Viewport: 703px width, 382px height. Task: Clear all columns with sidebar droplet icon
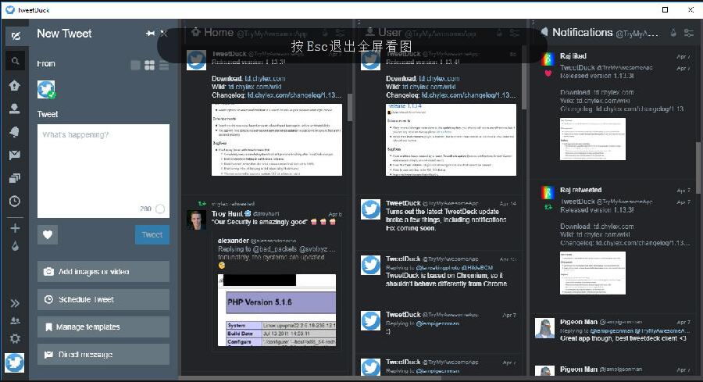point(15,246)
